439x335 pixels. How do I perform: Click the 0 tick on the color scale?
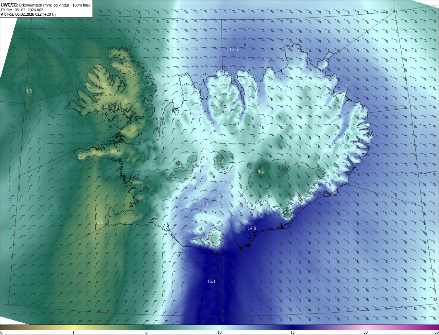click(x=1, y=333)
